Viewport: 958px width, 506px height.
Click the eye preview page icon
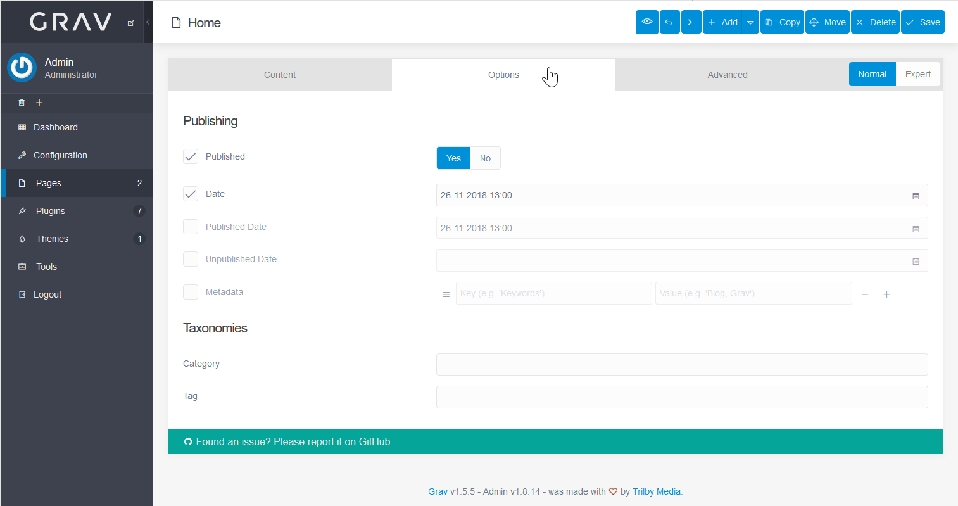[646, 22]
